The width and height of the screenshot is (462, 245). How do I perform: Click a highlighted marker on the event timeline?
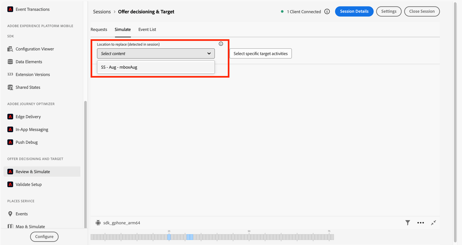169,237
